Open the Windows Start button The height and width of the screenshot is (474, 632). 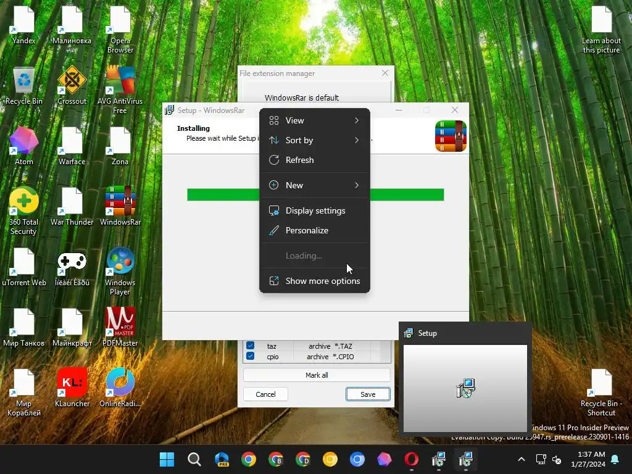167,459
